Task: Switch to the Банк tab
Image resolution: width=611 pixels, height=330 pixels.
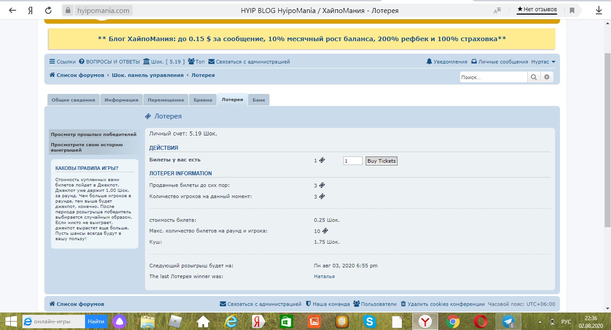Action: click(258, 100)
